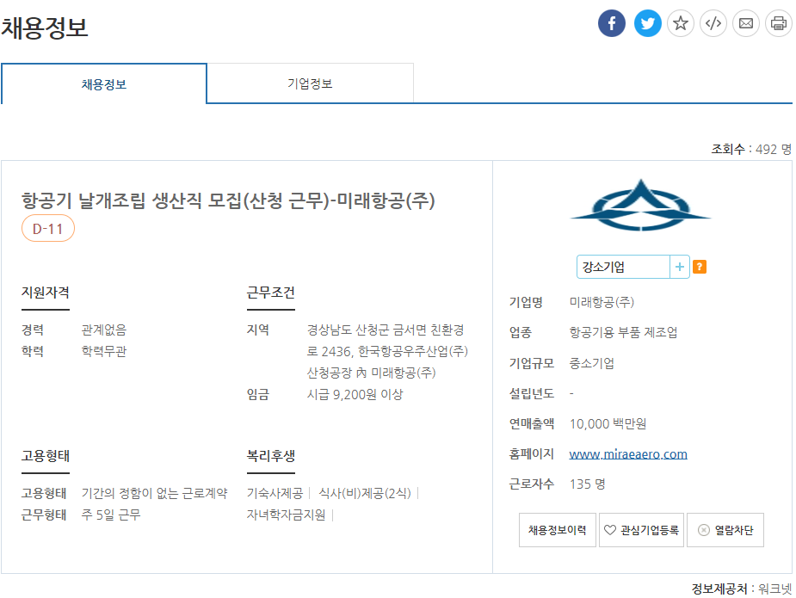Open the www.miraeaero.com homepage link
796x598 pixels.
tap(628, 453)
